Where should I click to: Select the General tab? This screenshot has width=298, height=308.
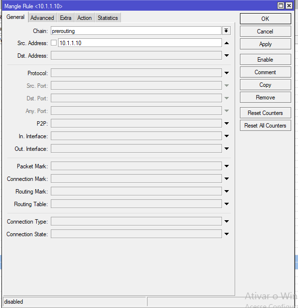15,17
